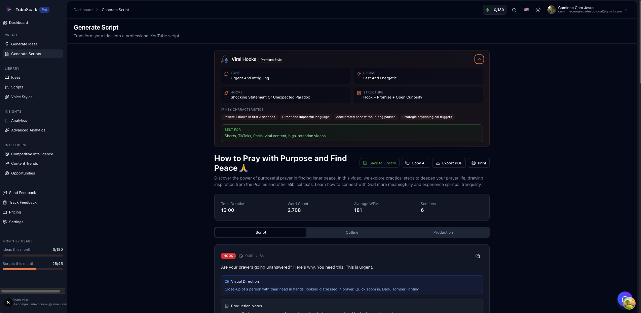
Task: Click the Scripts this month progress bar
Action: (33, 269)
